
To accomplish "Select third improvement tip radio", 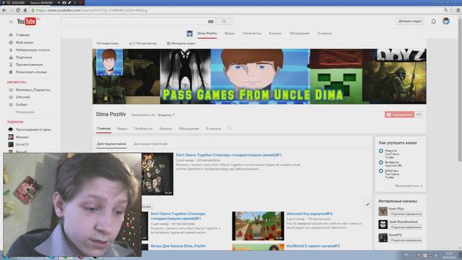I will pos(380,171).
